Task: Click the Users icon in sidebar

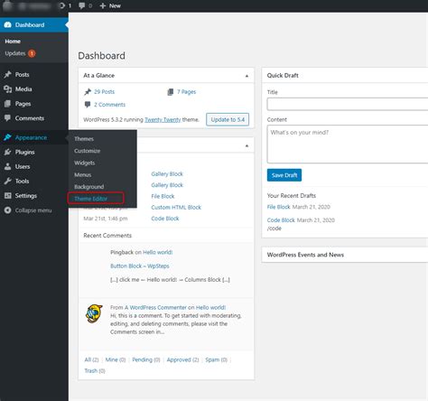Action: (x=7, y=166)
